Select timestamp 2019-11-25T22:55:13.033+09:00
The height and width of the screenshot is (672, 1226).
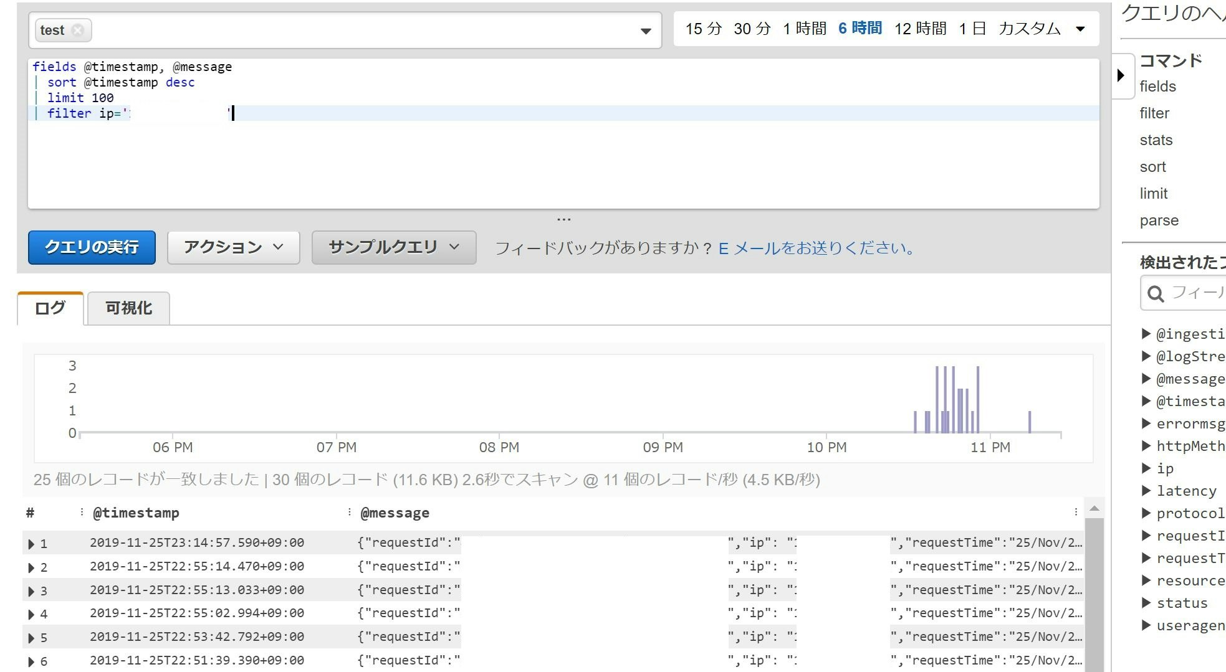pyautogui.click(x=197, y=590)
